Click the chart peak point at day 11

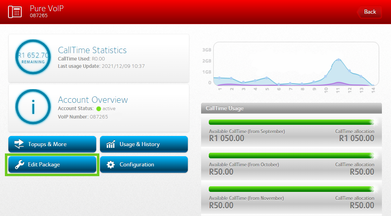[338, 60]
